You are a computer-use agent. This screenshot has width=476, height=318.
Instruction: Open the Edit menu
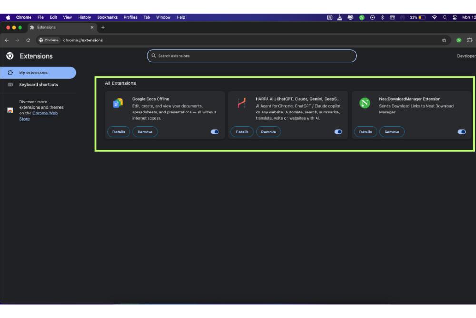click(53, 17)
